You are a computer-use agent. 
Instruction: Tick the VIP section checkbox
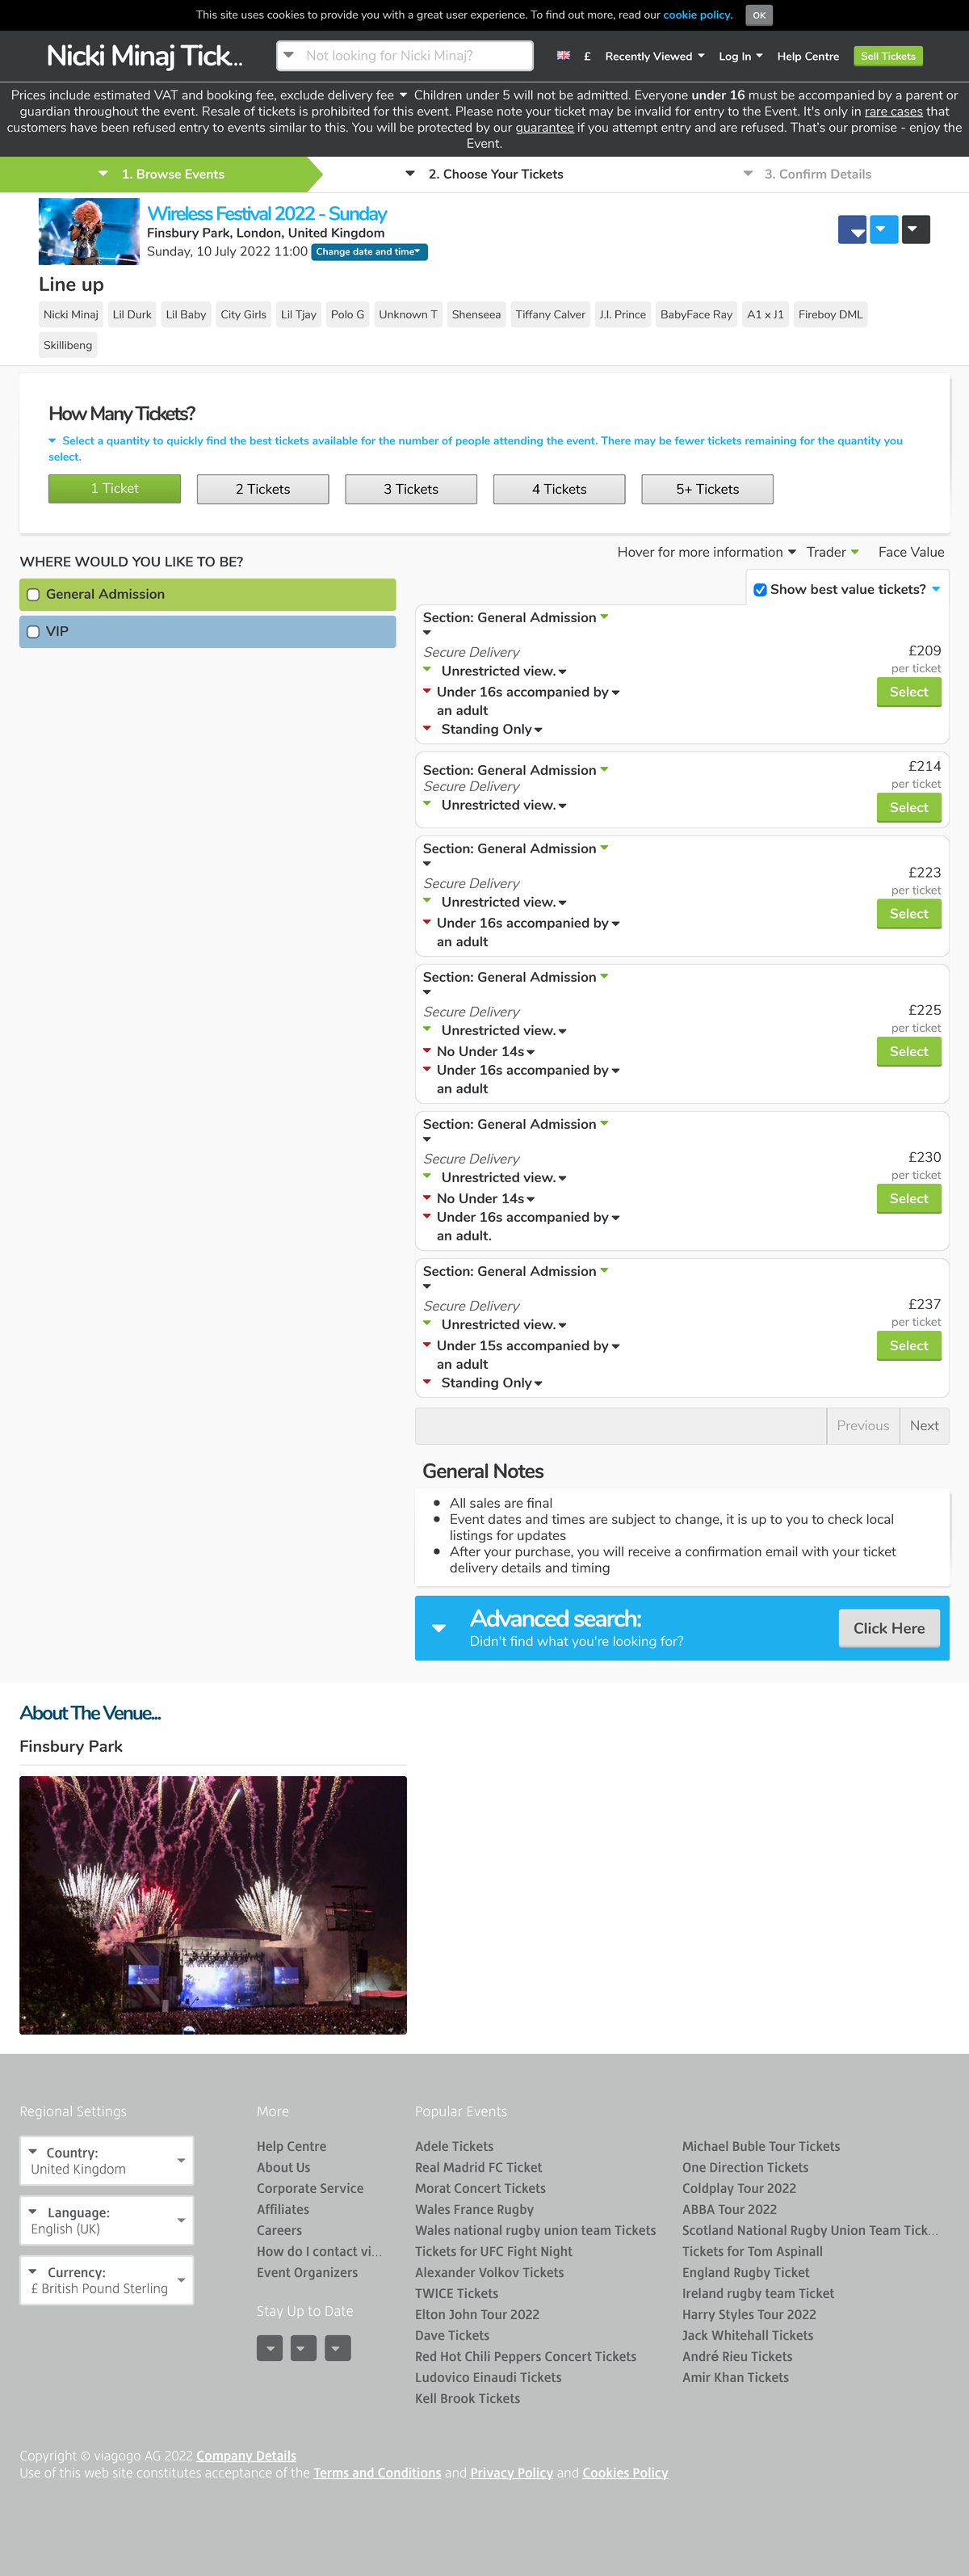(33, 632)
